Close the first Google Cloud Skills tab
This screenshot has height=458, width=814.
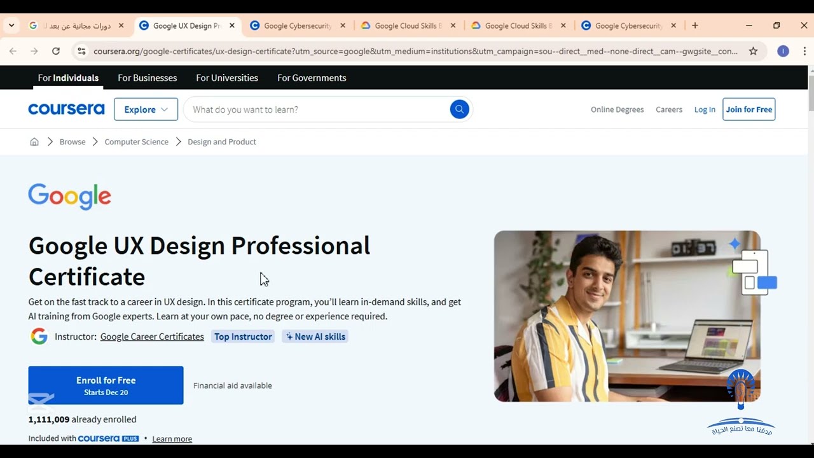click(x=453, y=25)
